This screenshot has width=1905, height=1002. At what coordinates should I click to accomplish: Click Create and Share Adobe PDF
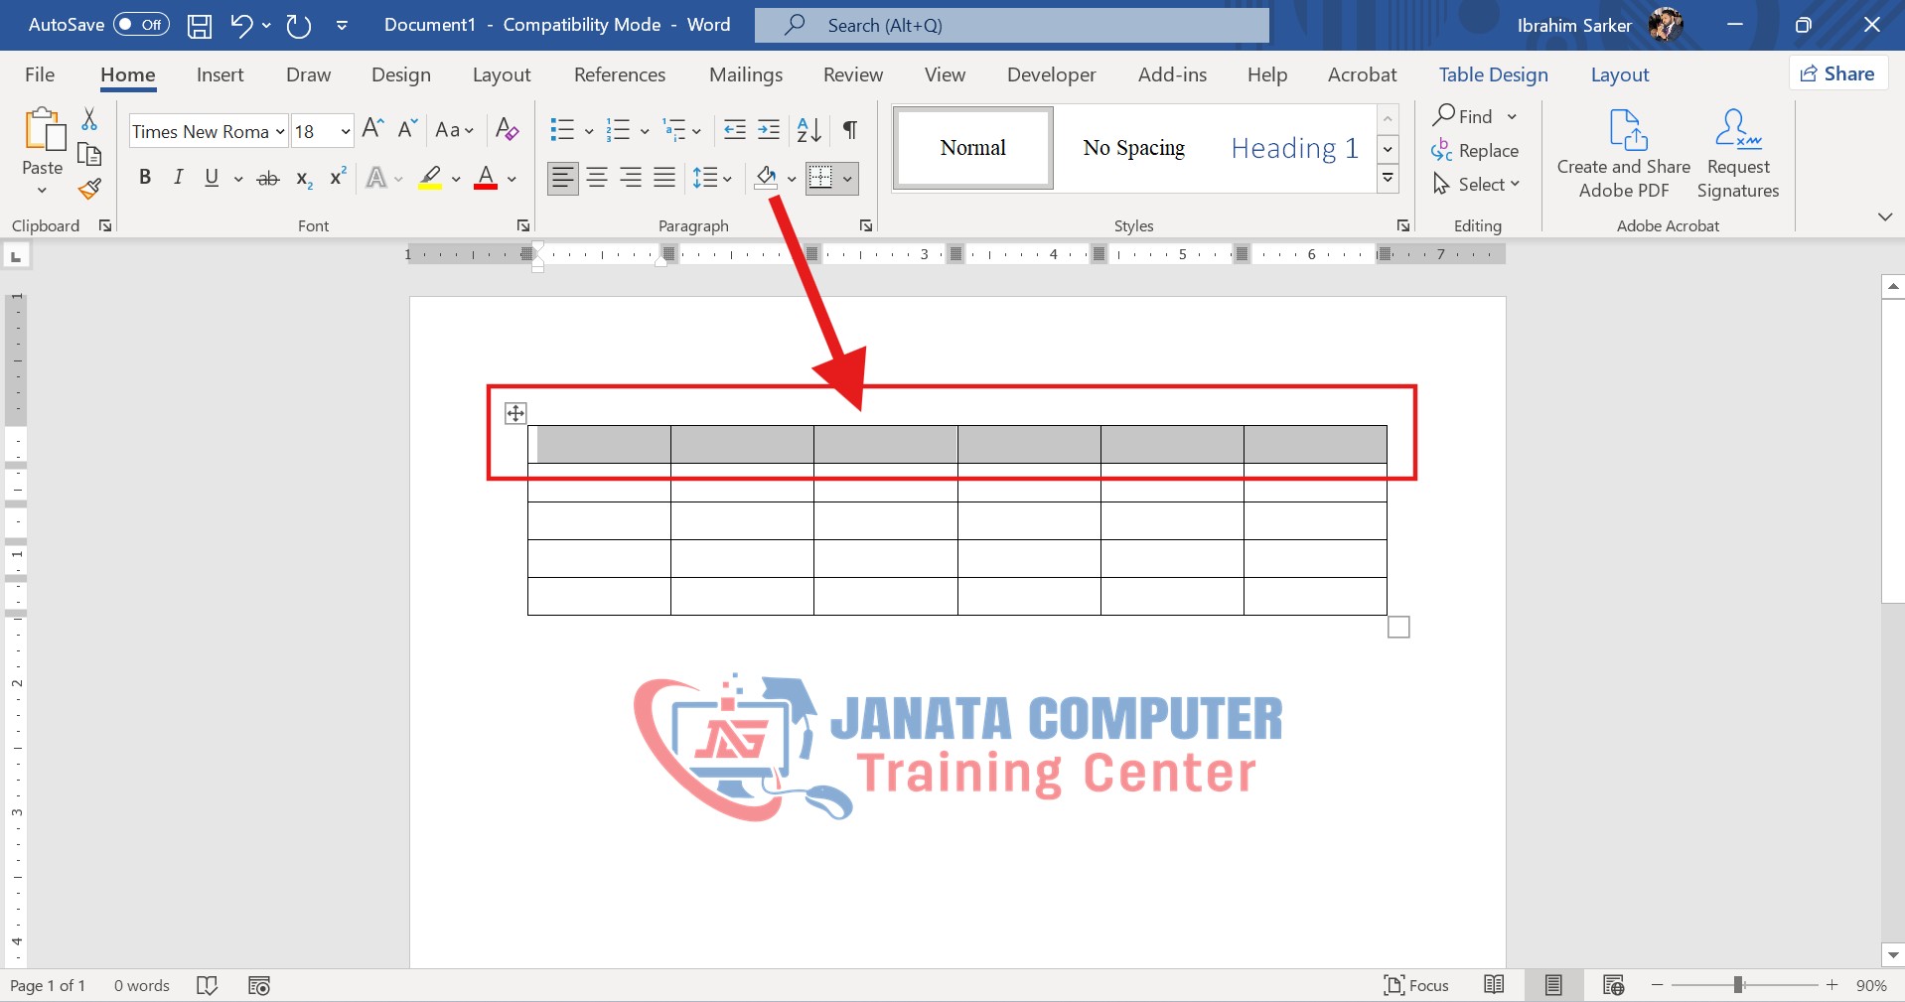pos(1623,154)
